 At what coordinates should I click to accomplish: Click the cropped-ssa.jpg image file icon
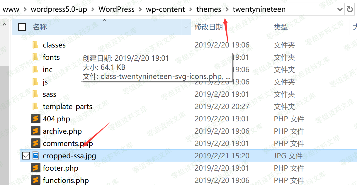(x=35, y=156)
